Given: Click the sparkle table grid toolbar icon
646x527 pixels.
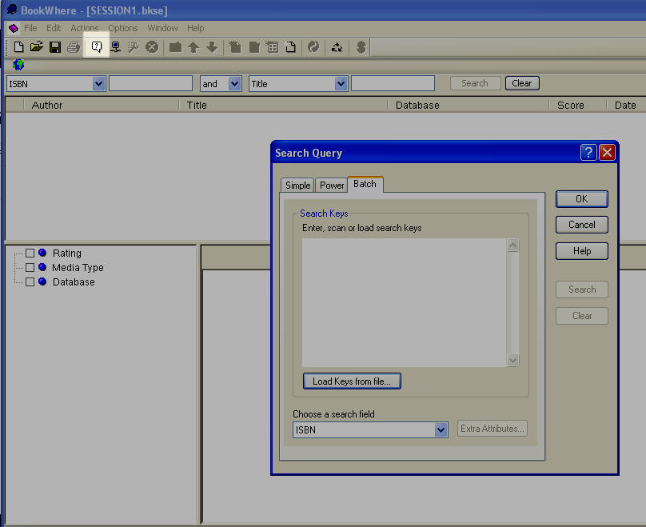Looking at the screenshot, I should tap(272, 47).
